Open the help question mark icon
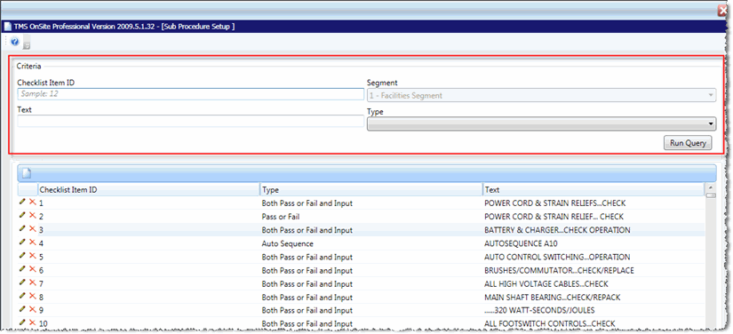The width and height of the screenshot is (733, 334). [x=14, y=42]
